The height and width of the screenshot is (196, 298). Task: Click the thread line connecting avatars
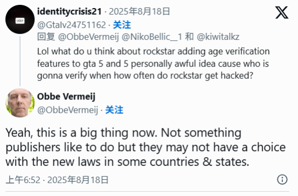point(20,61)
